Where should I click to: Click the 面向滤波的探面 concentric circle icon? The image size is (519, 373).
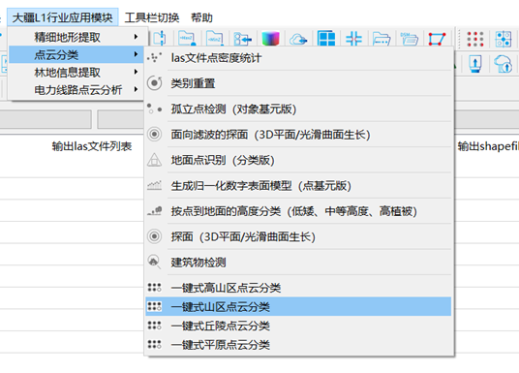pos(154,134)
